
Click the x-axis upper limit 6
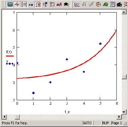(117, 103)
